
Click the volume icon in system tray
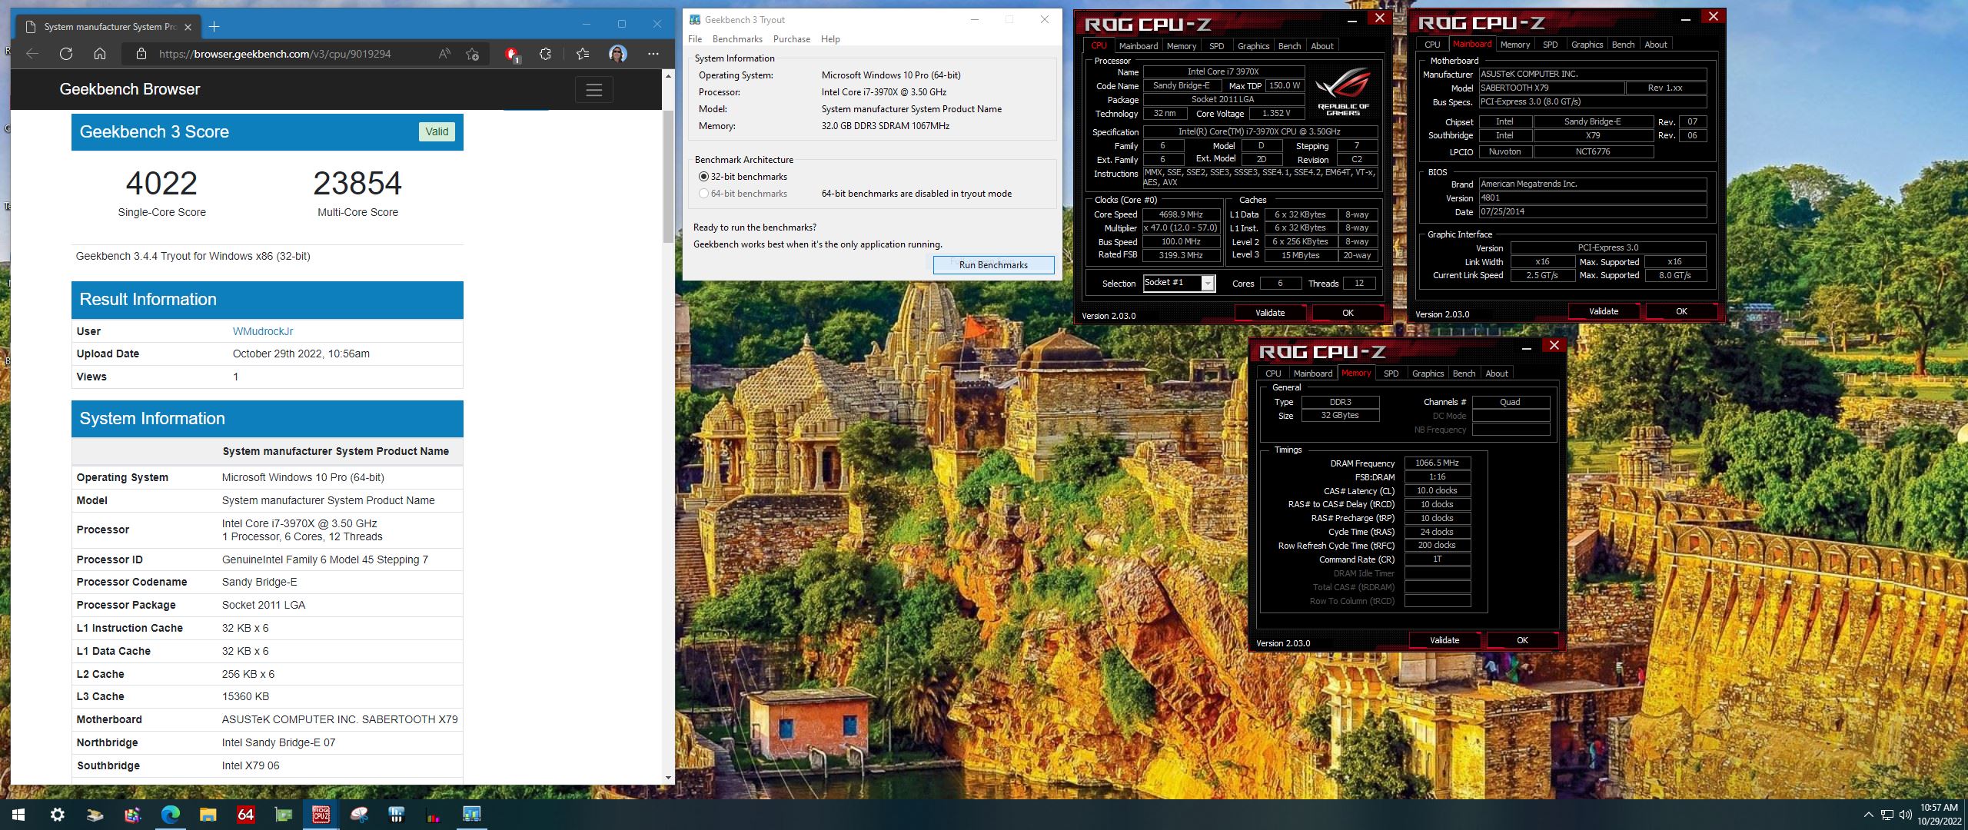coord(1906,815)
